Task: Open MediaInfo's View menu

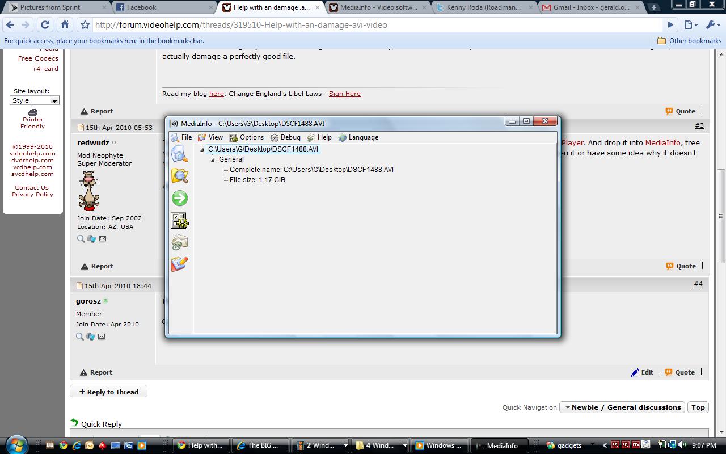Action: 210,137
